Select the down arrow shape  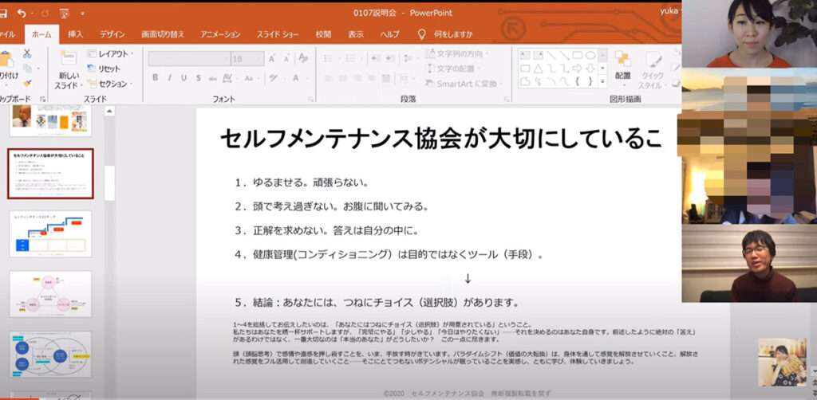(590, 69)
